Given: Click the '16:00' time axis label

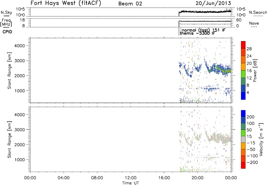Looking at the screenshot, I should click(x=164, y=178).
